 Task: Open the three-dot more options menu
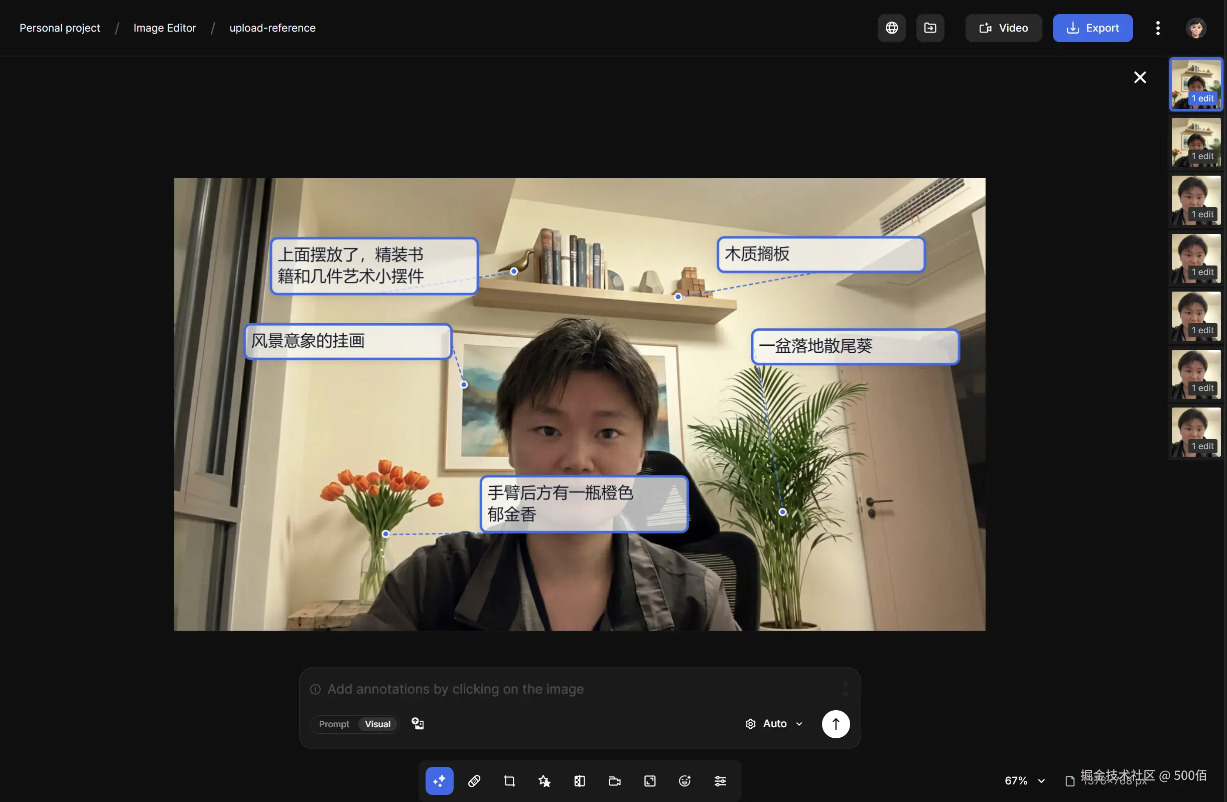pos(1158,28)
